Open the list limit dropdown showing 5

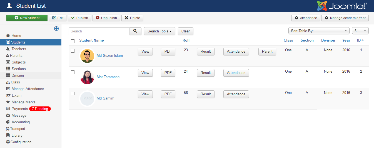point(360,31)
